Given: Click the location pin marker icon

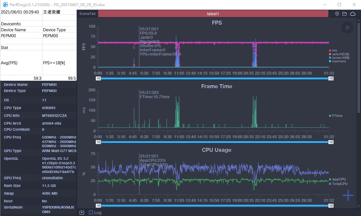Looking at the screenshot, I should tap(337, 14).
